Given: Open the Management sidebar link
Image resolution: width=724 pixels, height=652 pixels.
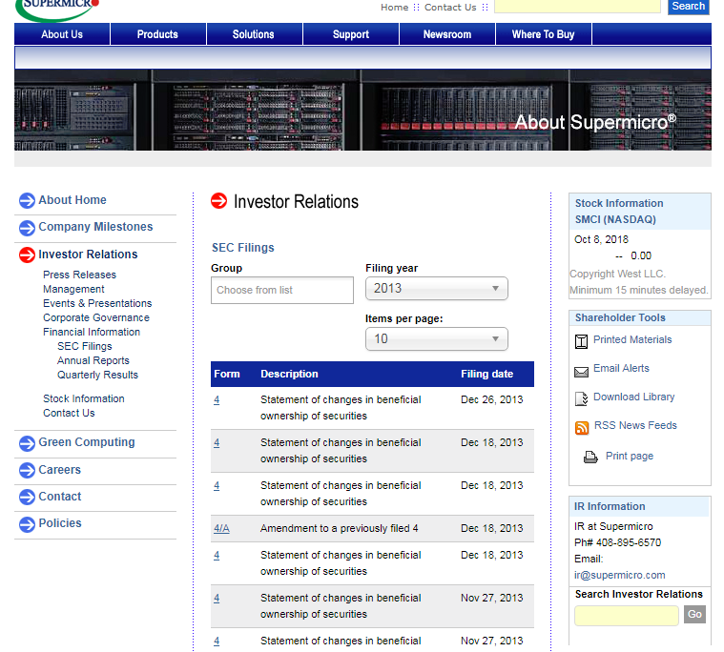Looking at the screenshot, I should 73,289.
